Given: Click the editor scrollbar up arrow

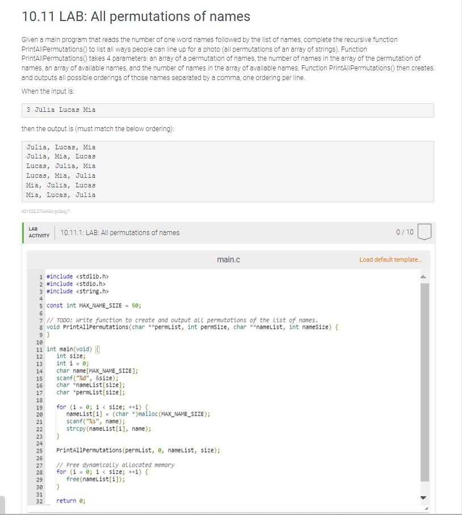Looking at the screenshot, I should click(x=423, y=277).
